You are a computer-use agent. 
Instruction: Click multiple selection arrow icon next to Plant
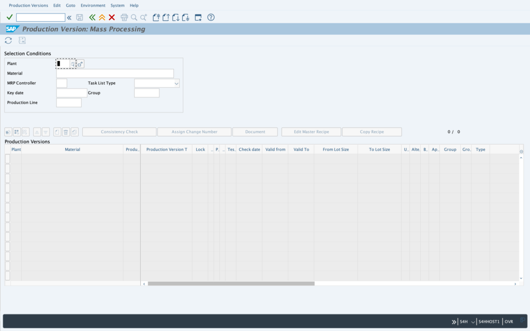80,64
